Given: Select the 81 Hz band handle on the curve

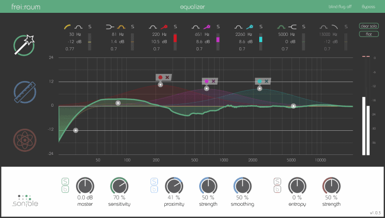Looking at the screenshot, I should coord(118,103).
